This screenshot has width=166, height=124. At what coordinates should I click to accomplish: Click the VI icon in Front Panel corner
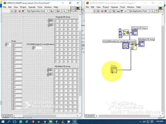(x=79, y=9)
